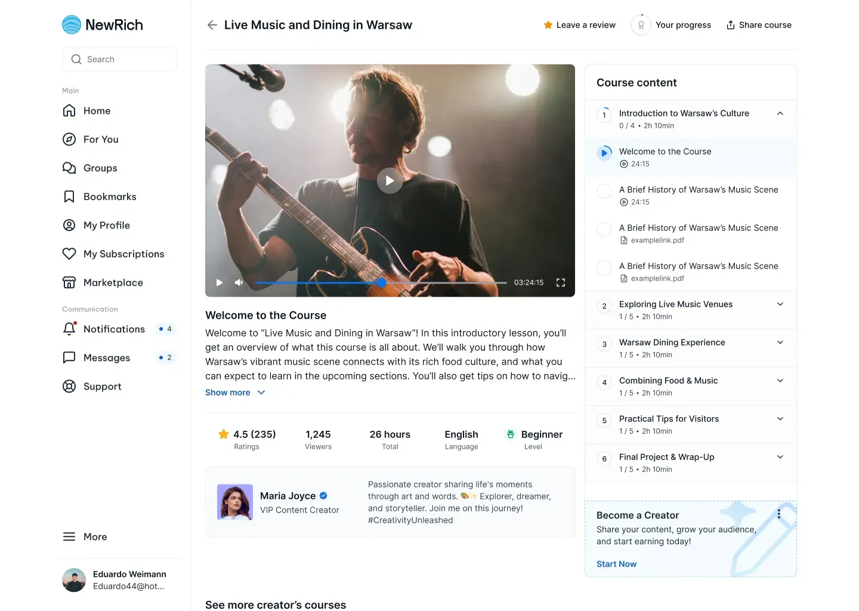Viewport: 859px width, 611px height.
Task: Click small play icon in video controls
Action: tap(219, 282)
